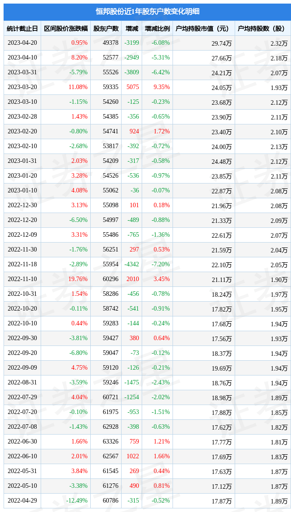Click the 29.74万 average holding value cell
291x512 pixels.
(221, 43)
